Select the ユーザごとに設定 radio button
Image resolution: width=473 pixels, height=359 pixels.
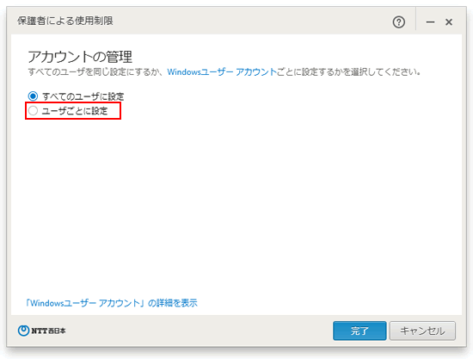click(33, 111)
